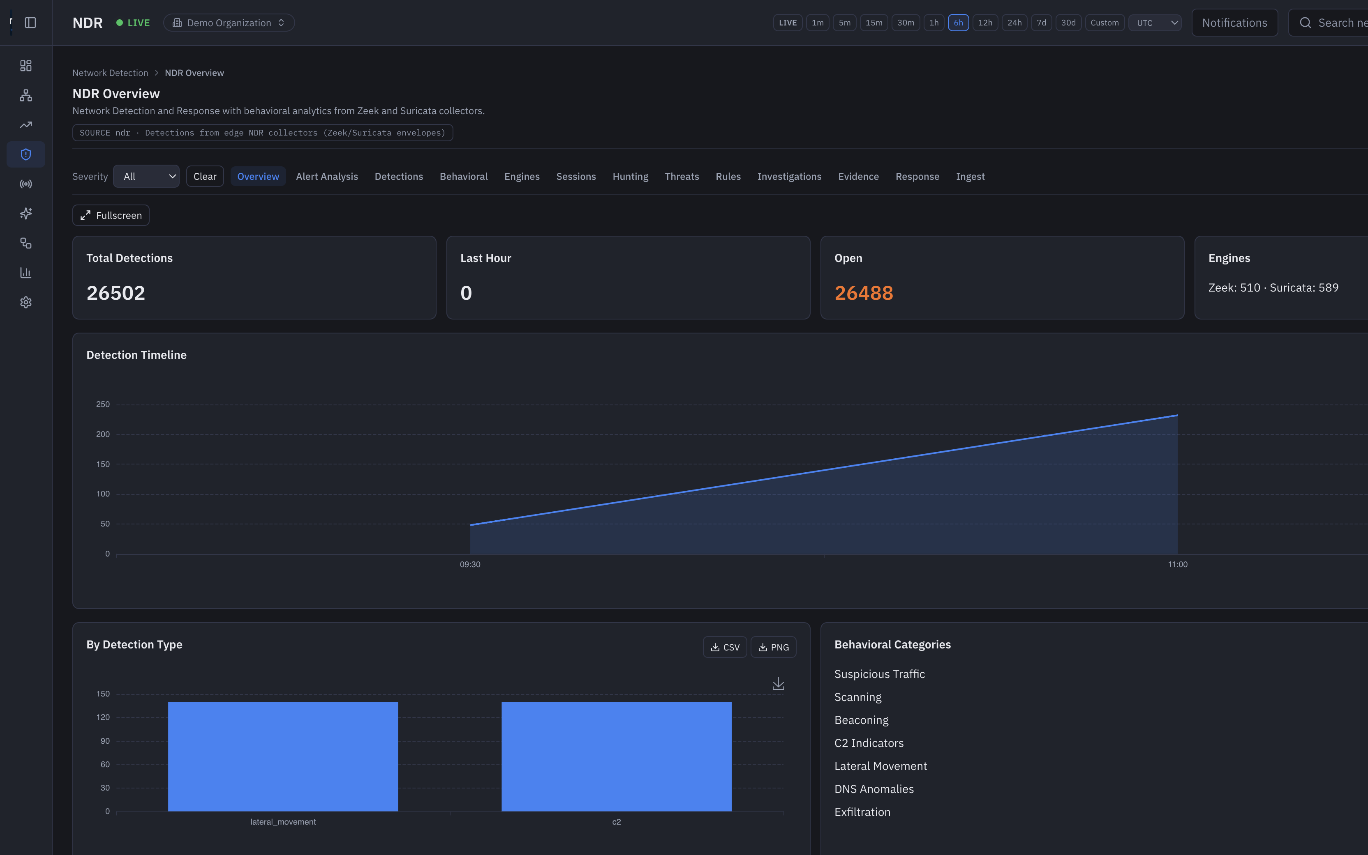
Task: Open the dashboard grid icon in sidebar
Action: [26, 66]
